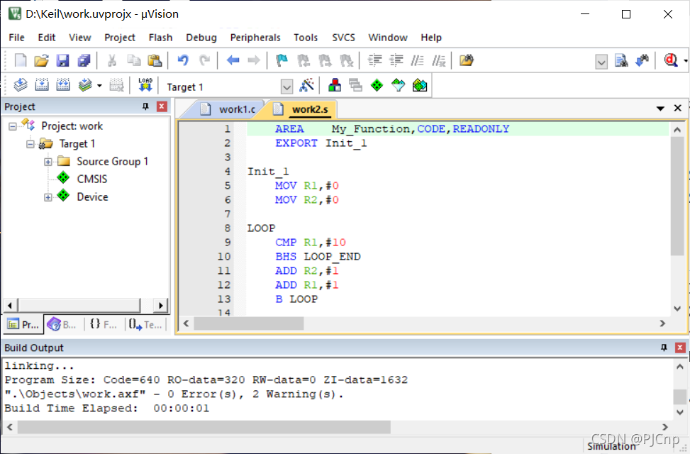Start debug session magnifier d icon
The image size is (690, 454).
point(671,60)
